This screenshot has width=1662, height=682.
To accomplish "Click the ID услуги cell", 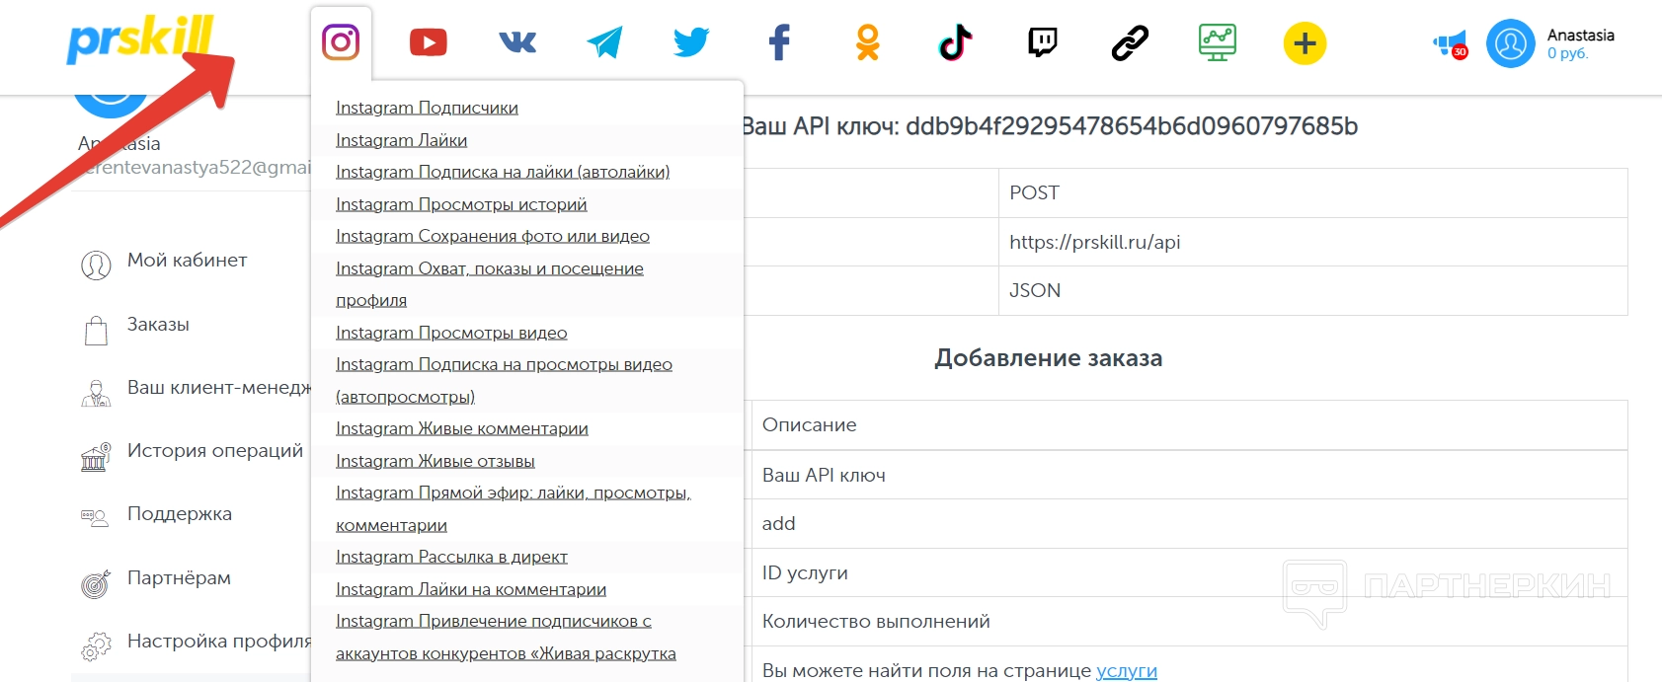I will tap(1189, 572).
